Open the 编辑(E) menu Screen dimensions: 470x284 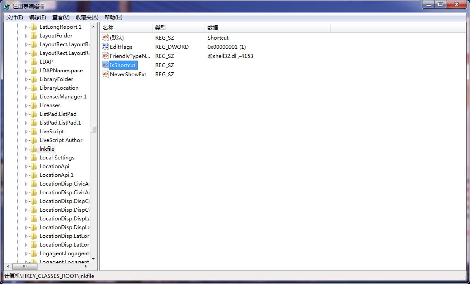(37, 17)
